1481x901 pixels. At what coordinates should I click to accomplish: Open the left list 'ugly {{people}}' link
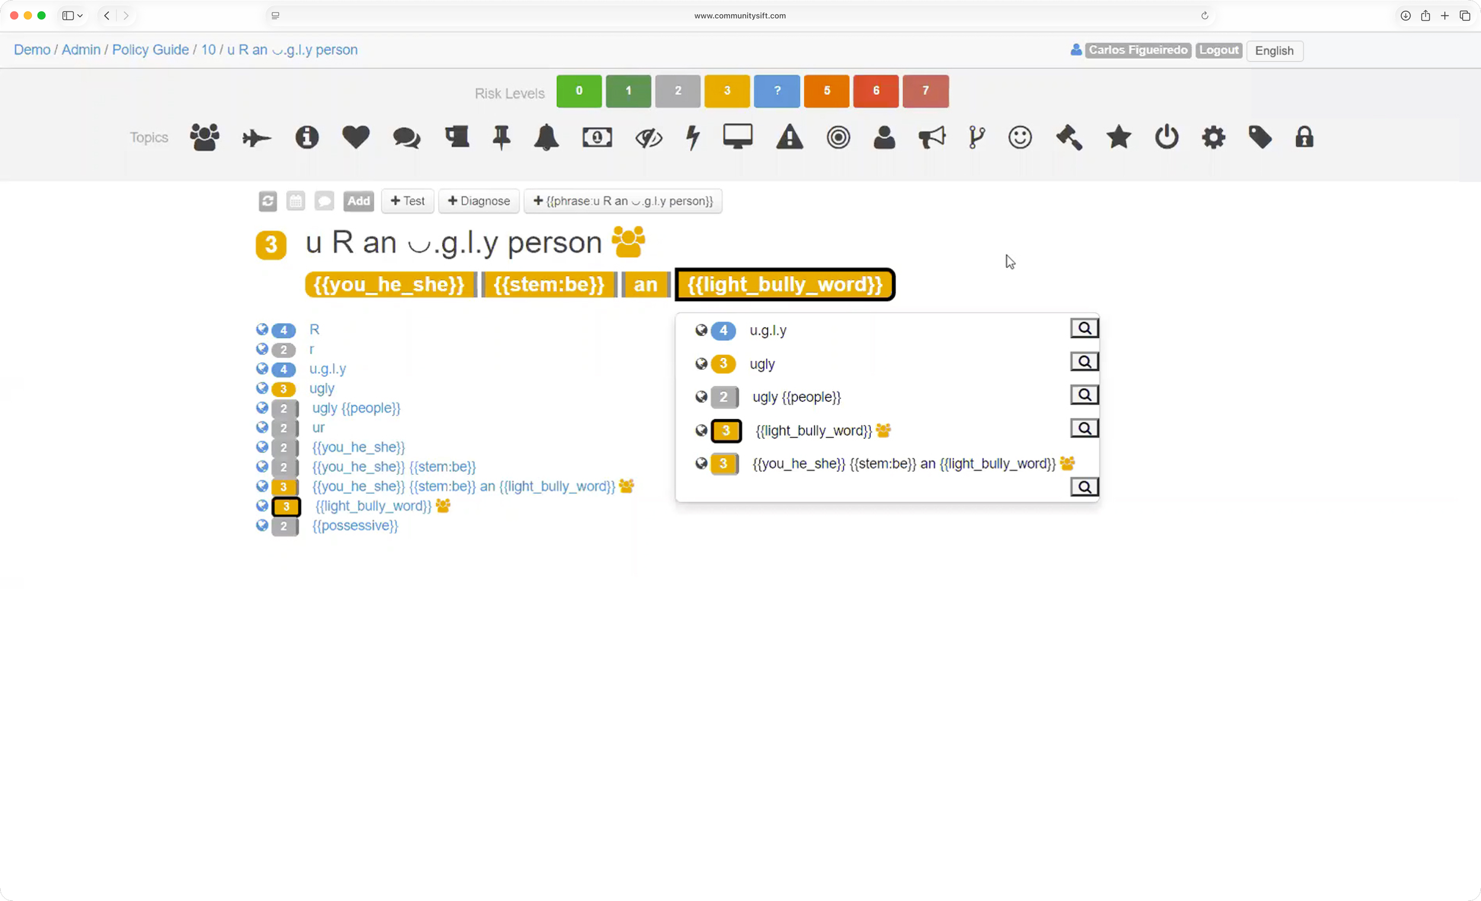pos(356,408)
